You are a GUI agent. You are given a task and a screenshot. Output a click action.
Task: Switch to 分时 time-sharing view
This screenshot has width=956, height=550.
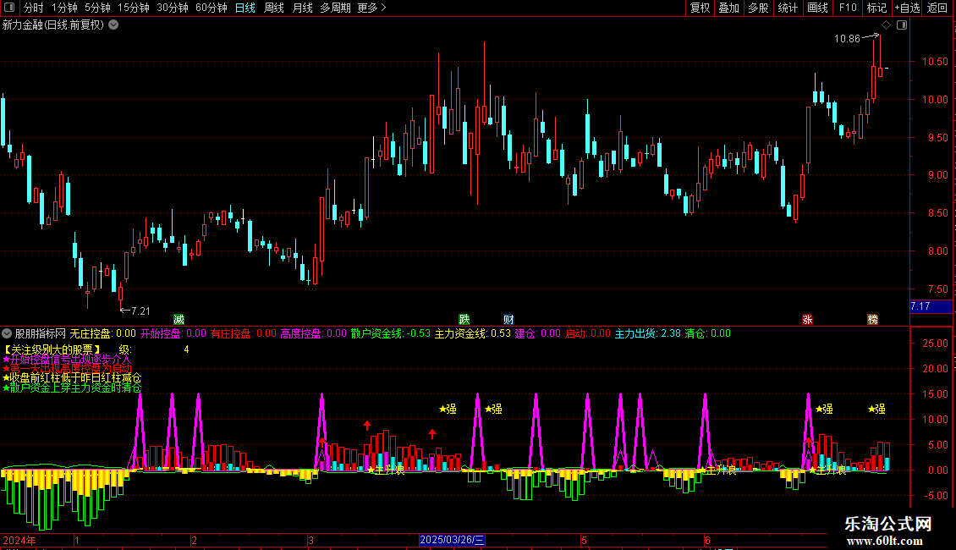(34, 8)
